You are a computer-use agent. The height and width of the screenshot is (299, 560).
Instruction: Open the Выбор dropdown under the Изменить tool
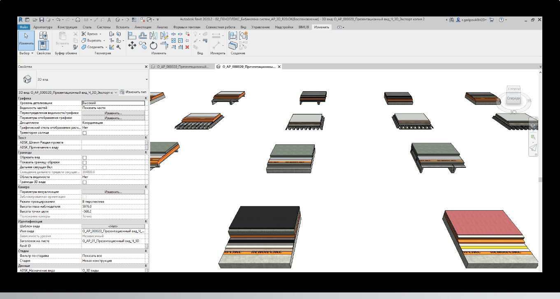tap(26, 53)
